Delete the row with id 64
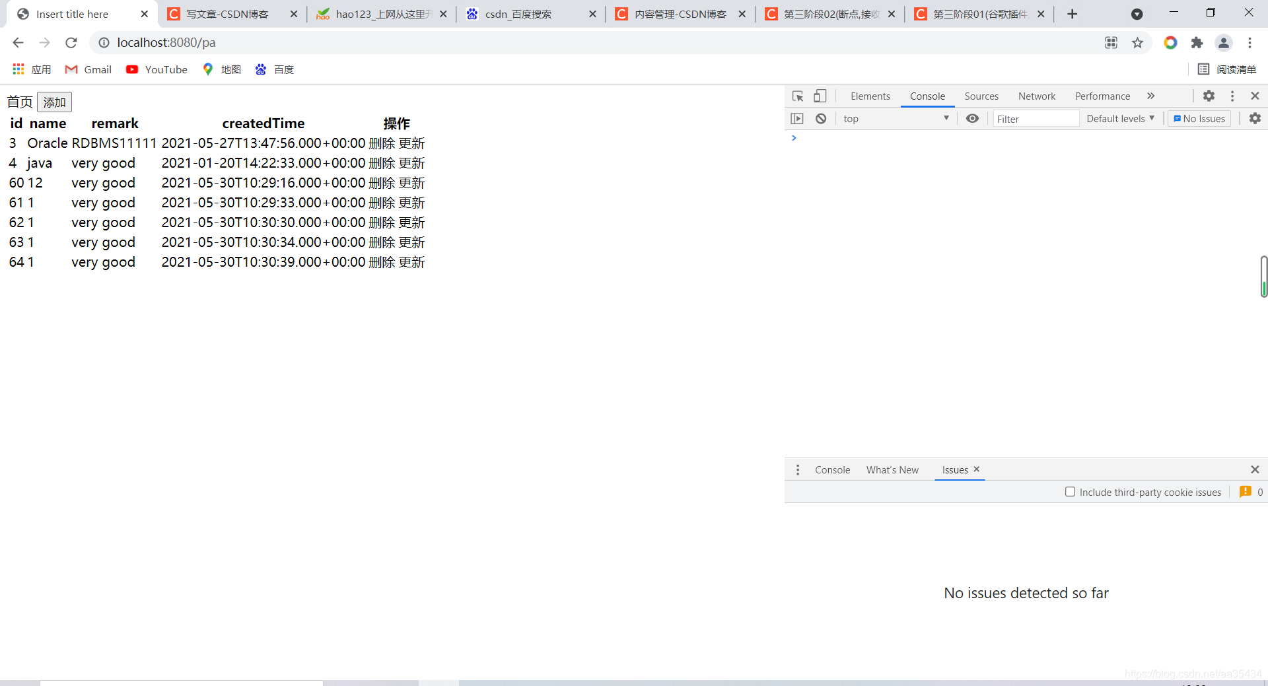This screenshot has height=686, width=1268. 382,262
